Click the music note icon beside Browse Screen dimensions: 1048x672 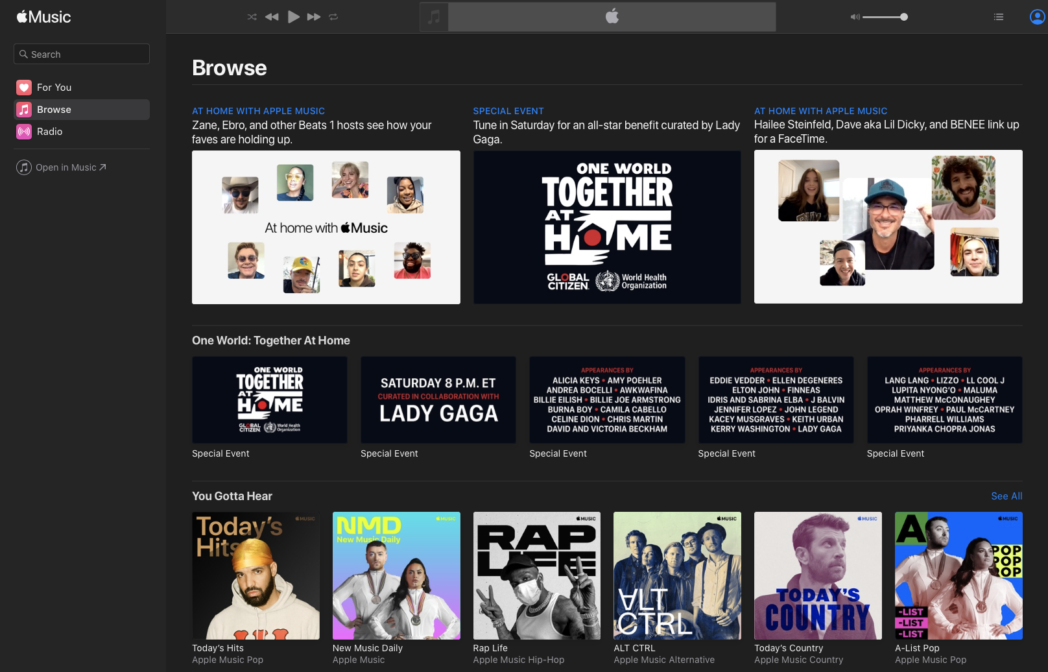point(24,109)
